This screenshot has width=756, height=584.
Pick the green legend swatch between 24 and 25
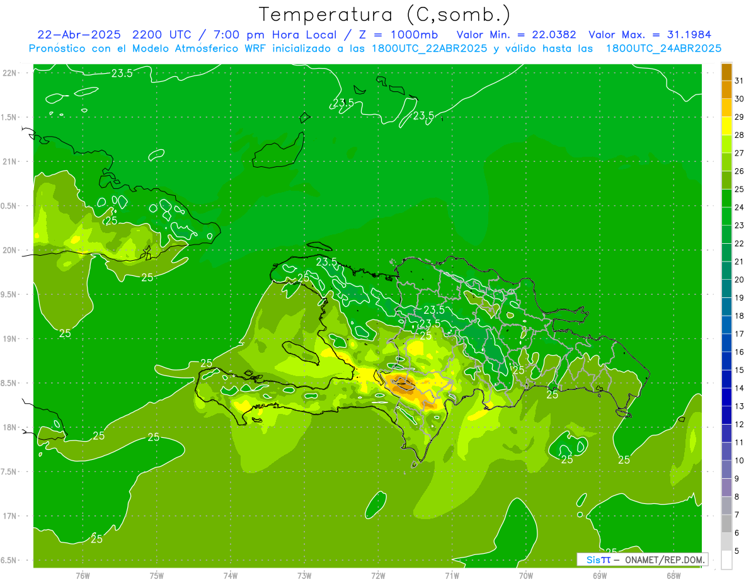(726, 198)
